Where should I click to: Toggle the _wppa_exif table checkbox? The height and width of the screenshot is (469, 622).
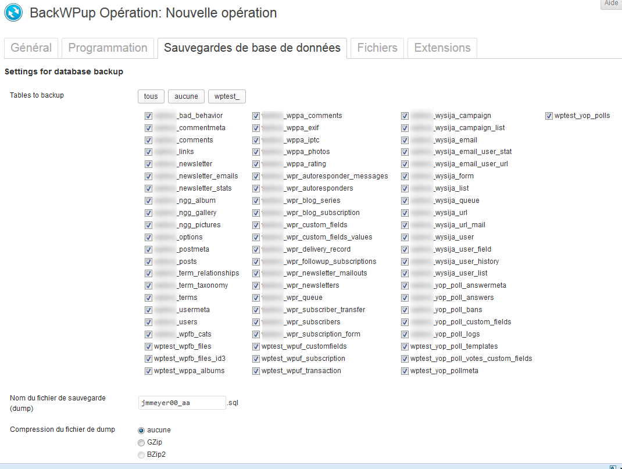click(256, 128)
